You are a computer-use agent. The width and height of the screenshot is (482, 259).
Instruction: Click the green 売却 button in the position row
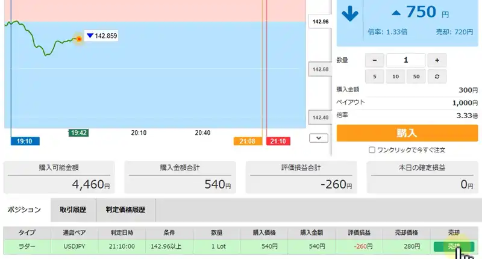pyautogui.click(x=454, y=246)
